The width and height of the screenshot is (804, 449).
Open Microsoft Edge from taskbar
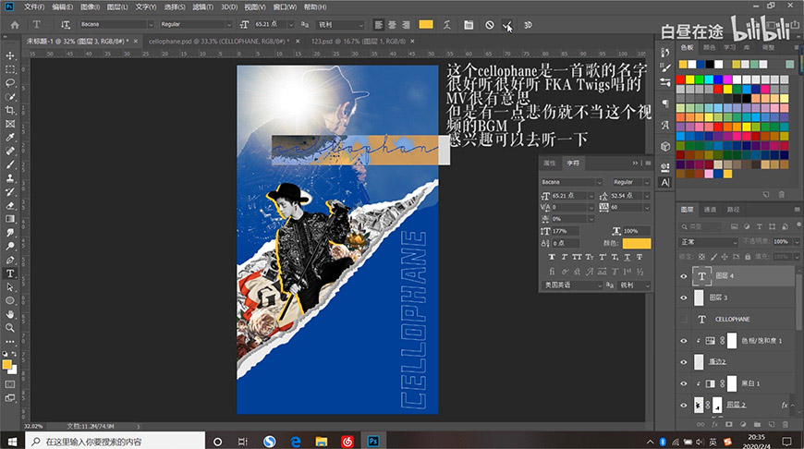coord(296,442)
